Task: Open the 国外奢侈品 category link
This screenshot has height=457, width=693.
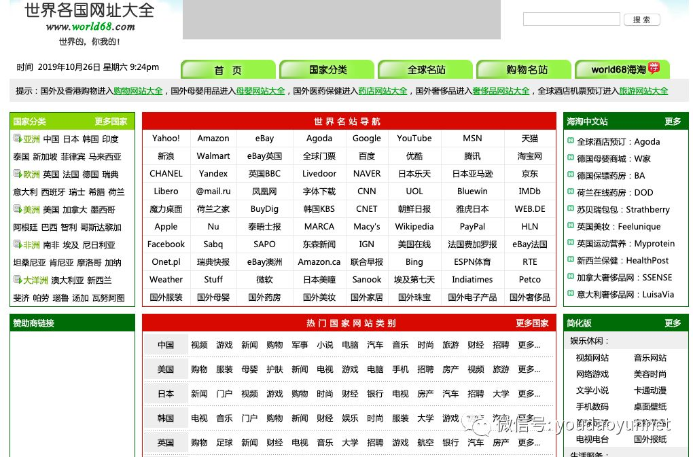Action: coord(529,297)
